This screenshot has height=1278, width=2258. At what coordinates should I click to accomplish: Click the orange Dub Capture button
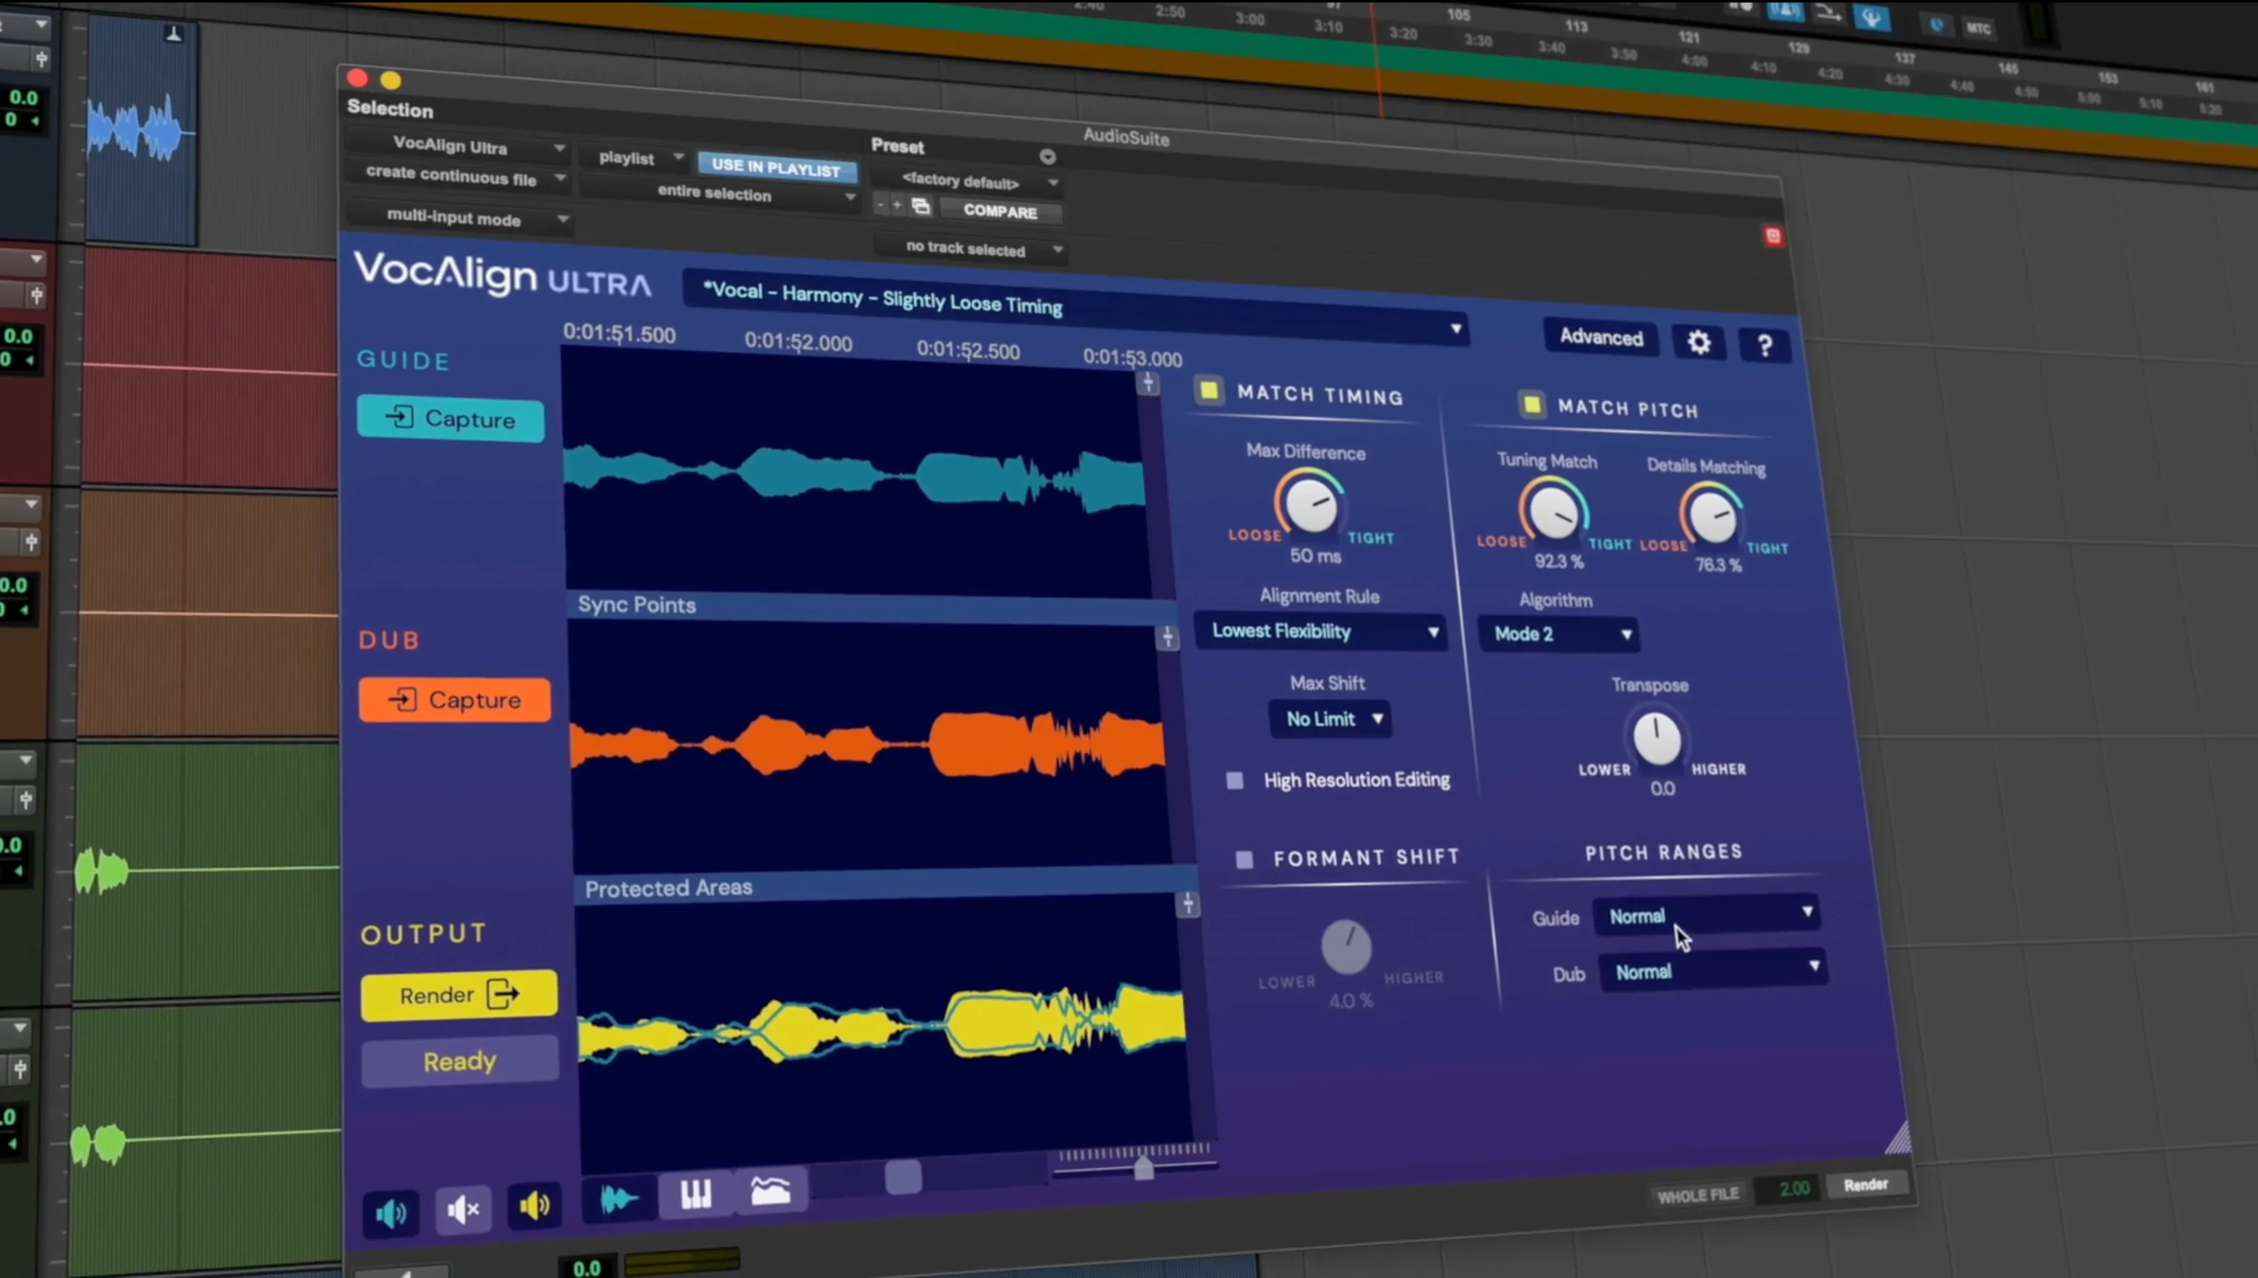tap(454, 700)
